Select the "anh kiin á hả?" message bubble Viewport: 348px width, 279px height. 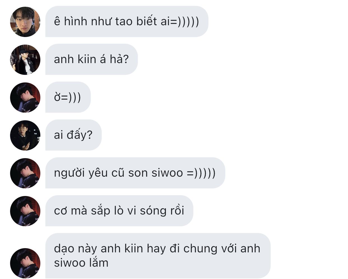(x=92, y=59)
